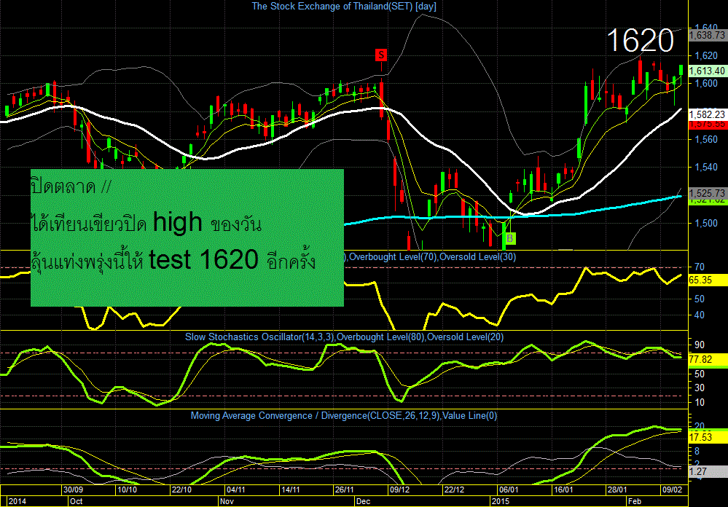Click the 40 level label on RSI axis
Screen dimensions: 728x507
pos(699,315)
